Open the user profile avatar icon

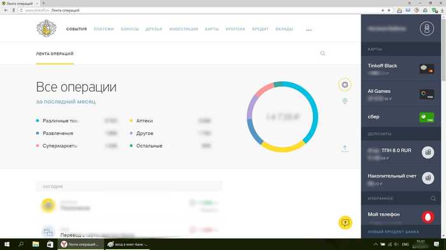[x=427, y=29]
